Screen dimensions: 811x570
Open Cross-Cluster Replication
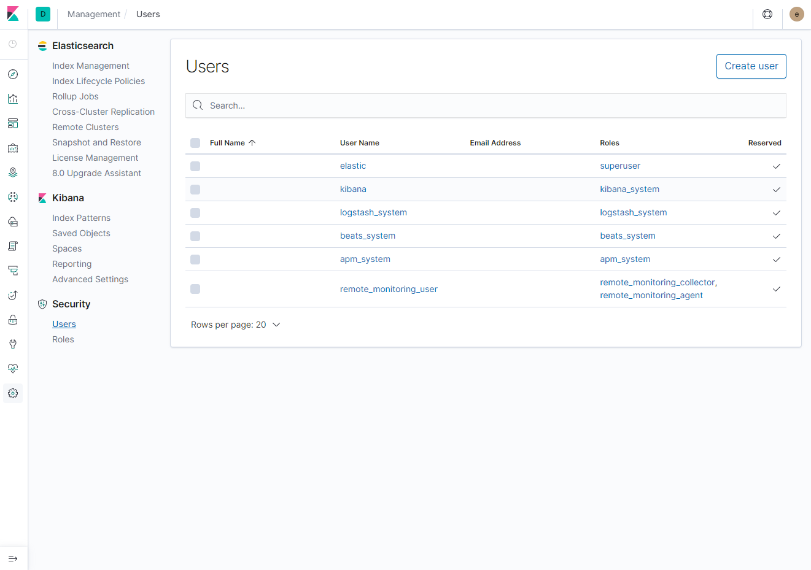[x=104, y=112]
